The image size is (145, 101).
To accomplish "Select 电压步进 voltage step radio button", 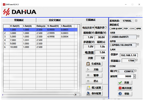I will 93,28.
